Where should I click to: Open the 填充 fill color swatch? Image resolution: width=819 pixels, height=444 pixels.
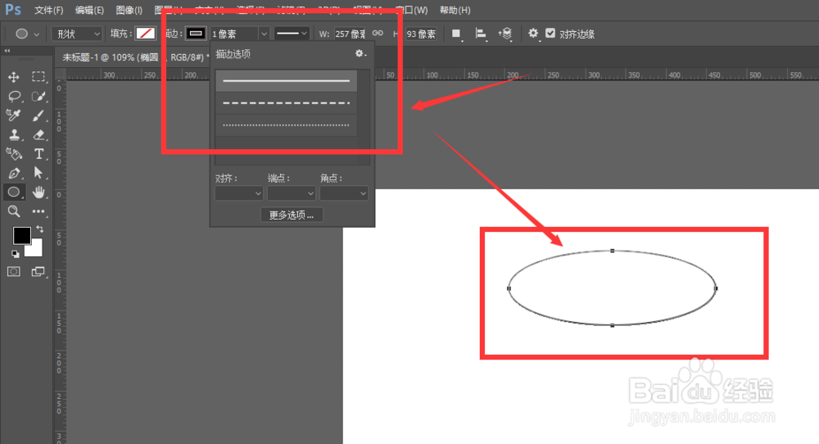(x=145, y=34)
